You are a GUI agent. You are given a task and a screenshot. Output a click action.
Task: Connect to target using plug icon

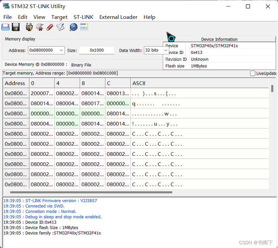pos(29,27)
